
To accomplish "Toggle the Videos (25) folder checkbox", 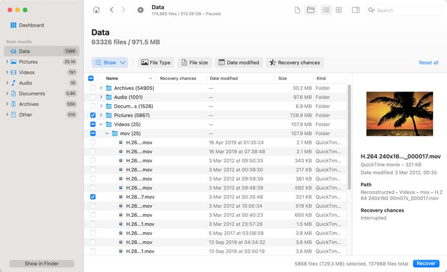I will 93,124.
